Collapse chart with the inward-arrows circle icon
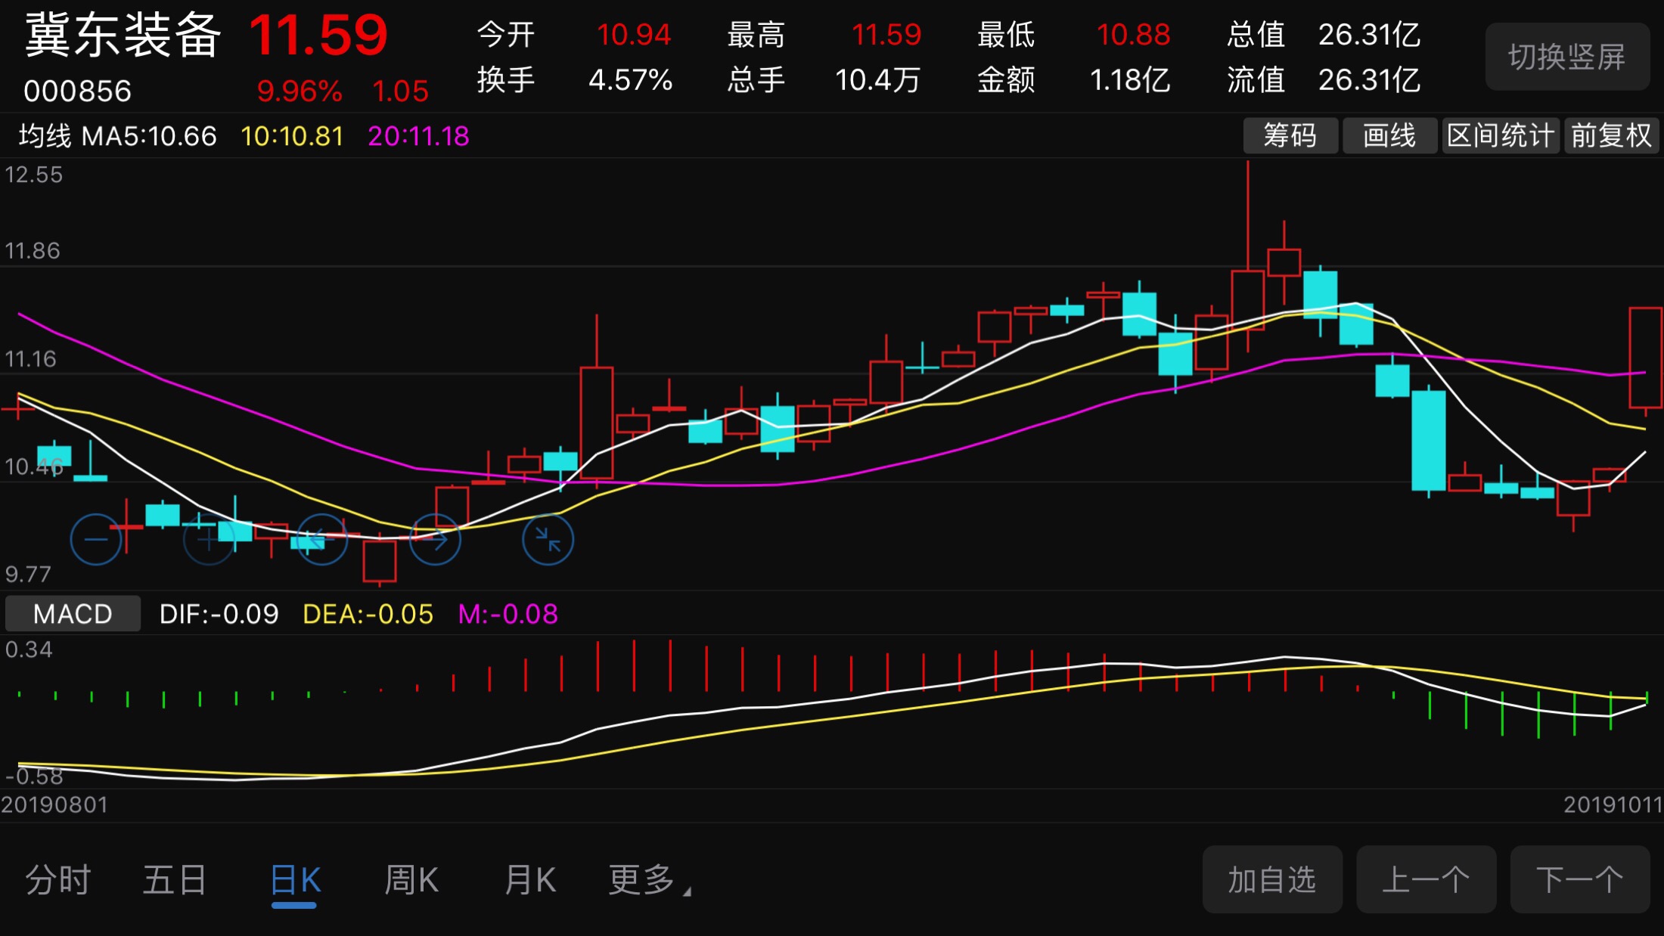The height and width of the screenshot is (936, 1664). (548, 539)
